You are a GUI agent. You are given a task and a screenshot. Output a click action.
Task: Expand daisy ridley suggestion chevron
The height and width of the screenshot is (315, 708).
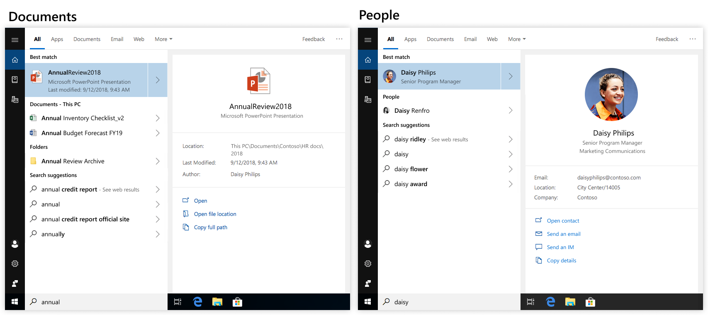tap(511, 139)
